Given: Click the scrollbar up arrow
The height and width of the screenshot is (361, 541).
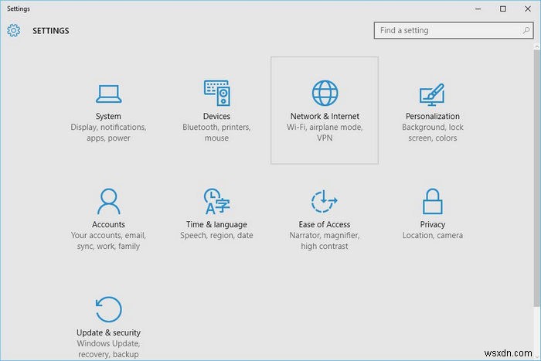Looking at the screenshot, I should (537, 46).
